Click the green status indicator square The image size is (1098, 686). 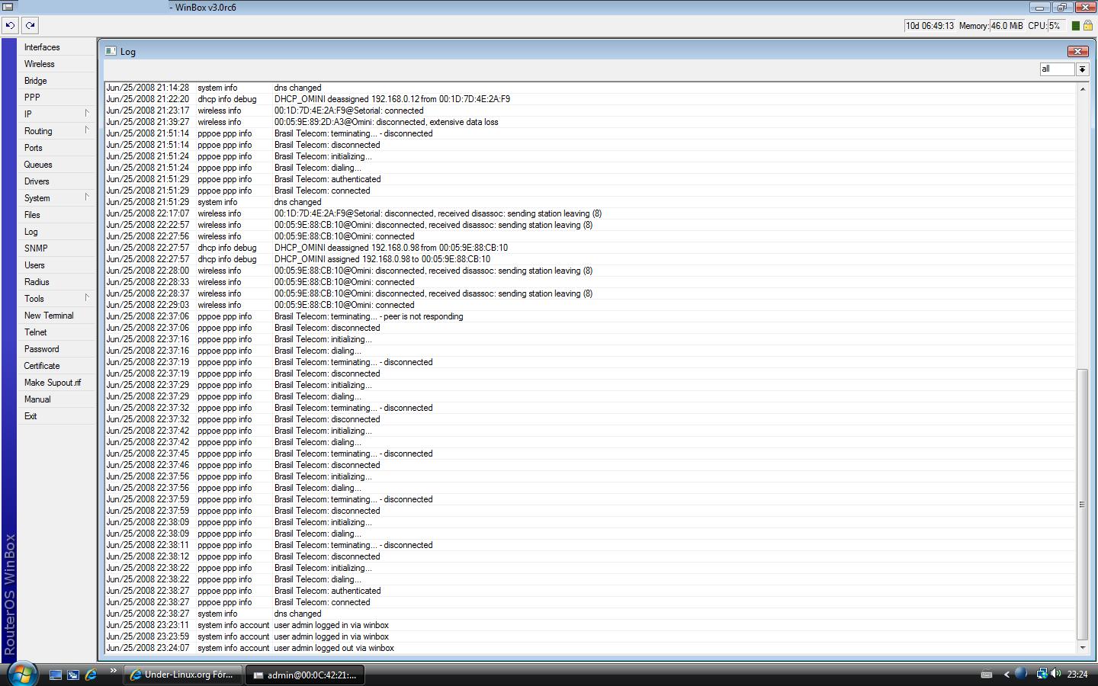[1076, 26]
